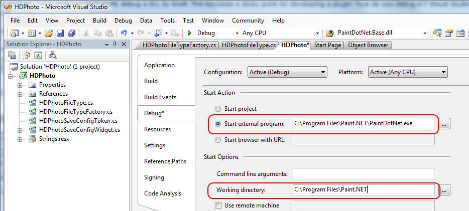Open the Debug menu in menu bar
The width and height of the screenshot is (469, 211).
click(123, 21)
